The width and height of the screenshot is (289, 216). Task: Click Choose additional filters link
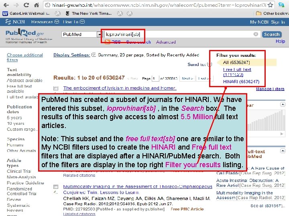point(25,57)
